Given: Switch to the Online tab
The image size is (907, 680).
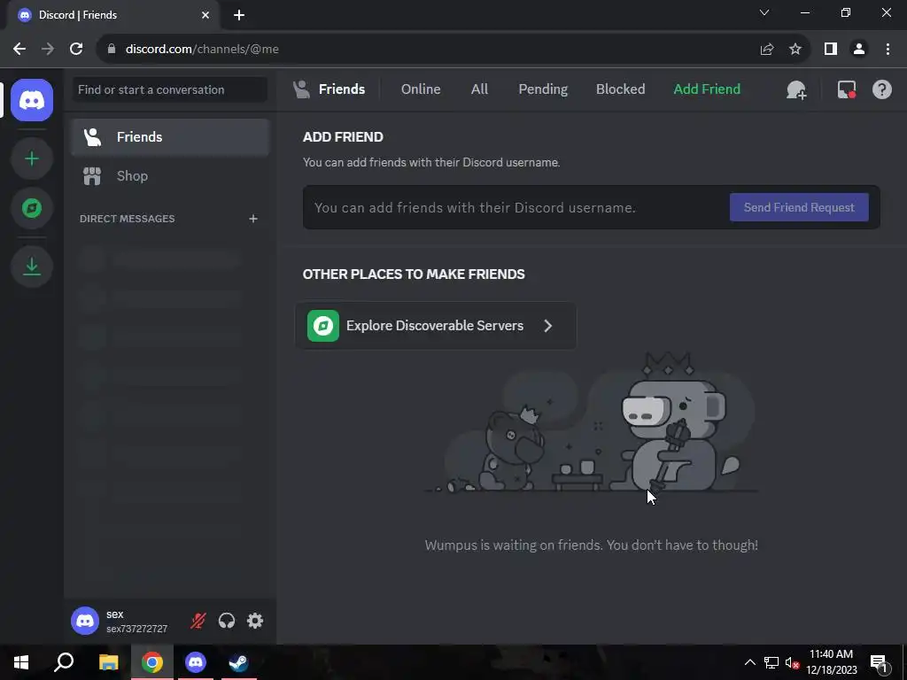Looking at the screenshot, I should (421, 89).
